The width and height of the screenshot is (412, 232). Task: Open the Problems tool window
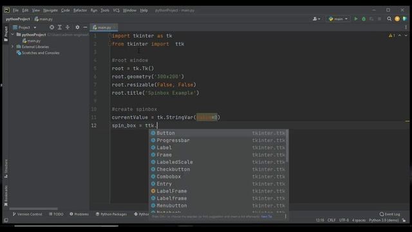79,214
